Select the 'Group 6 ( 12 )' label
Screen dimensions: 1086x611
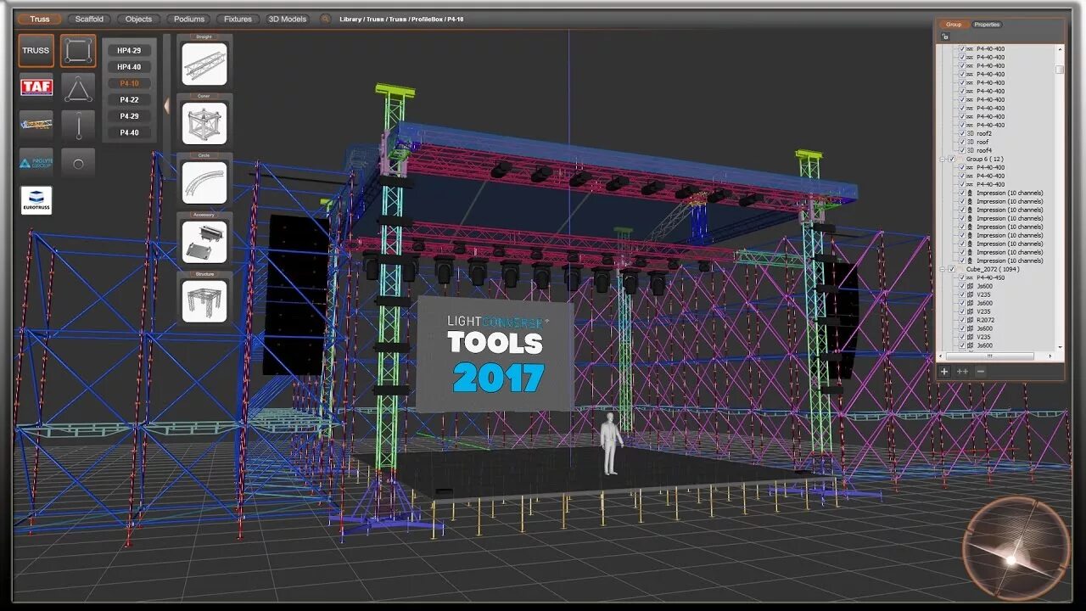985,159
